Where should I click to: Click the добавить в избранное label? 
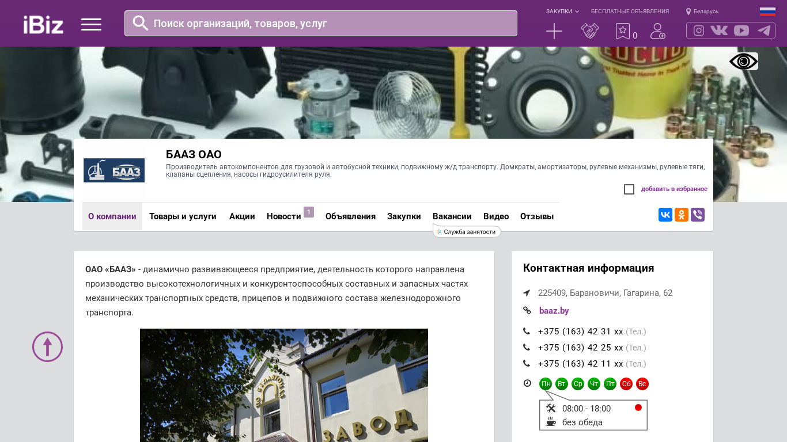674,189
